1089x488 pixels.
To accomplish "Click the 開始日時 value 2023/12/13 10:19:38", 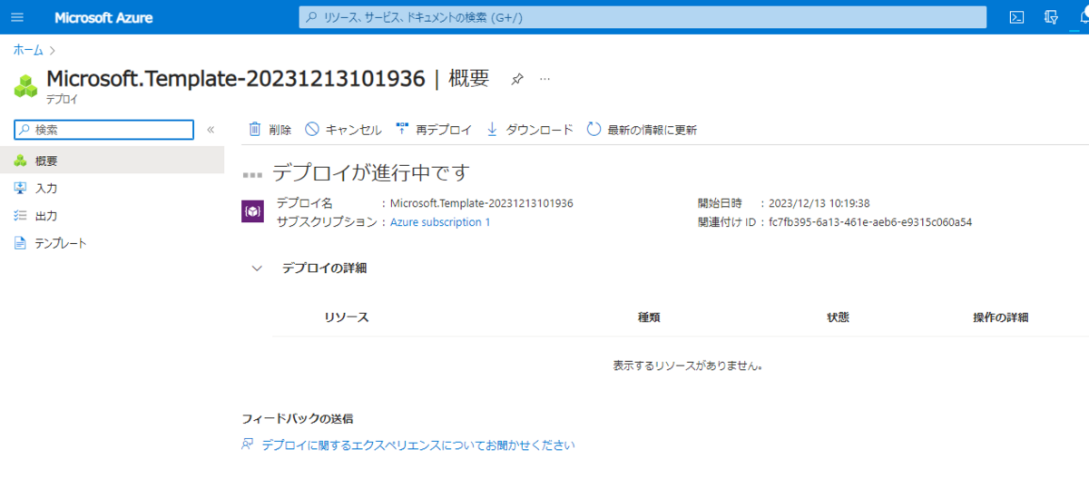I will (x=819, y=203).
